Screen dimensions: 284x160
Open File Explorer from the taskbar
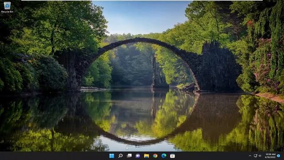tap(146, 156)
